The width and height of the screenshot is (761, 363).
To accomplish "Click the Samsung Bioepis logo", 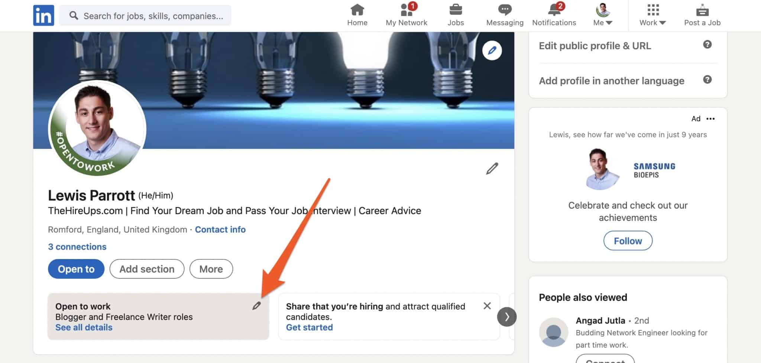I will click(654, 170).
